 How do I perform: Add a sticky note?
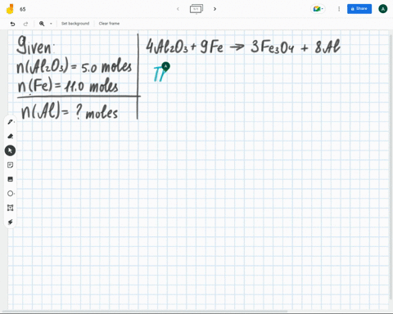click(10, 165)
